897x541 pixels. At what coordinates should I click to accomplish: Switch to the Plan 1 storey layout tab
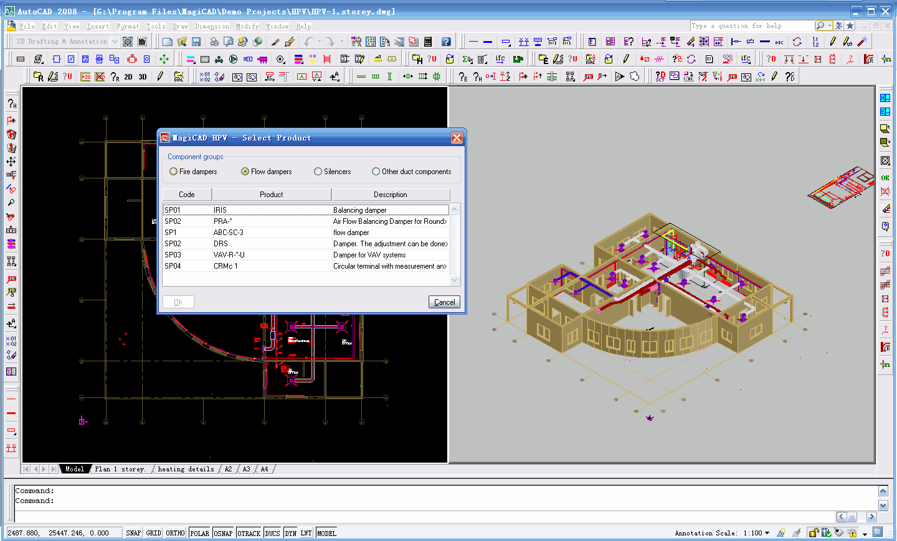tap(120, 469)
